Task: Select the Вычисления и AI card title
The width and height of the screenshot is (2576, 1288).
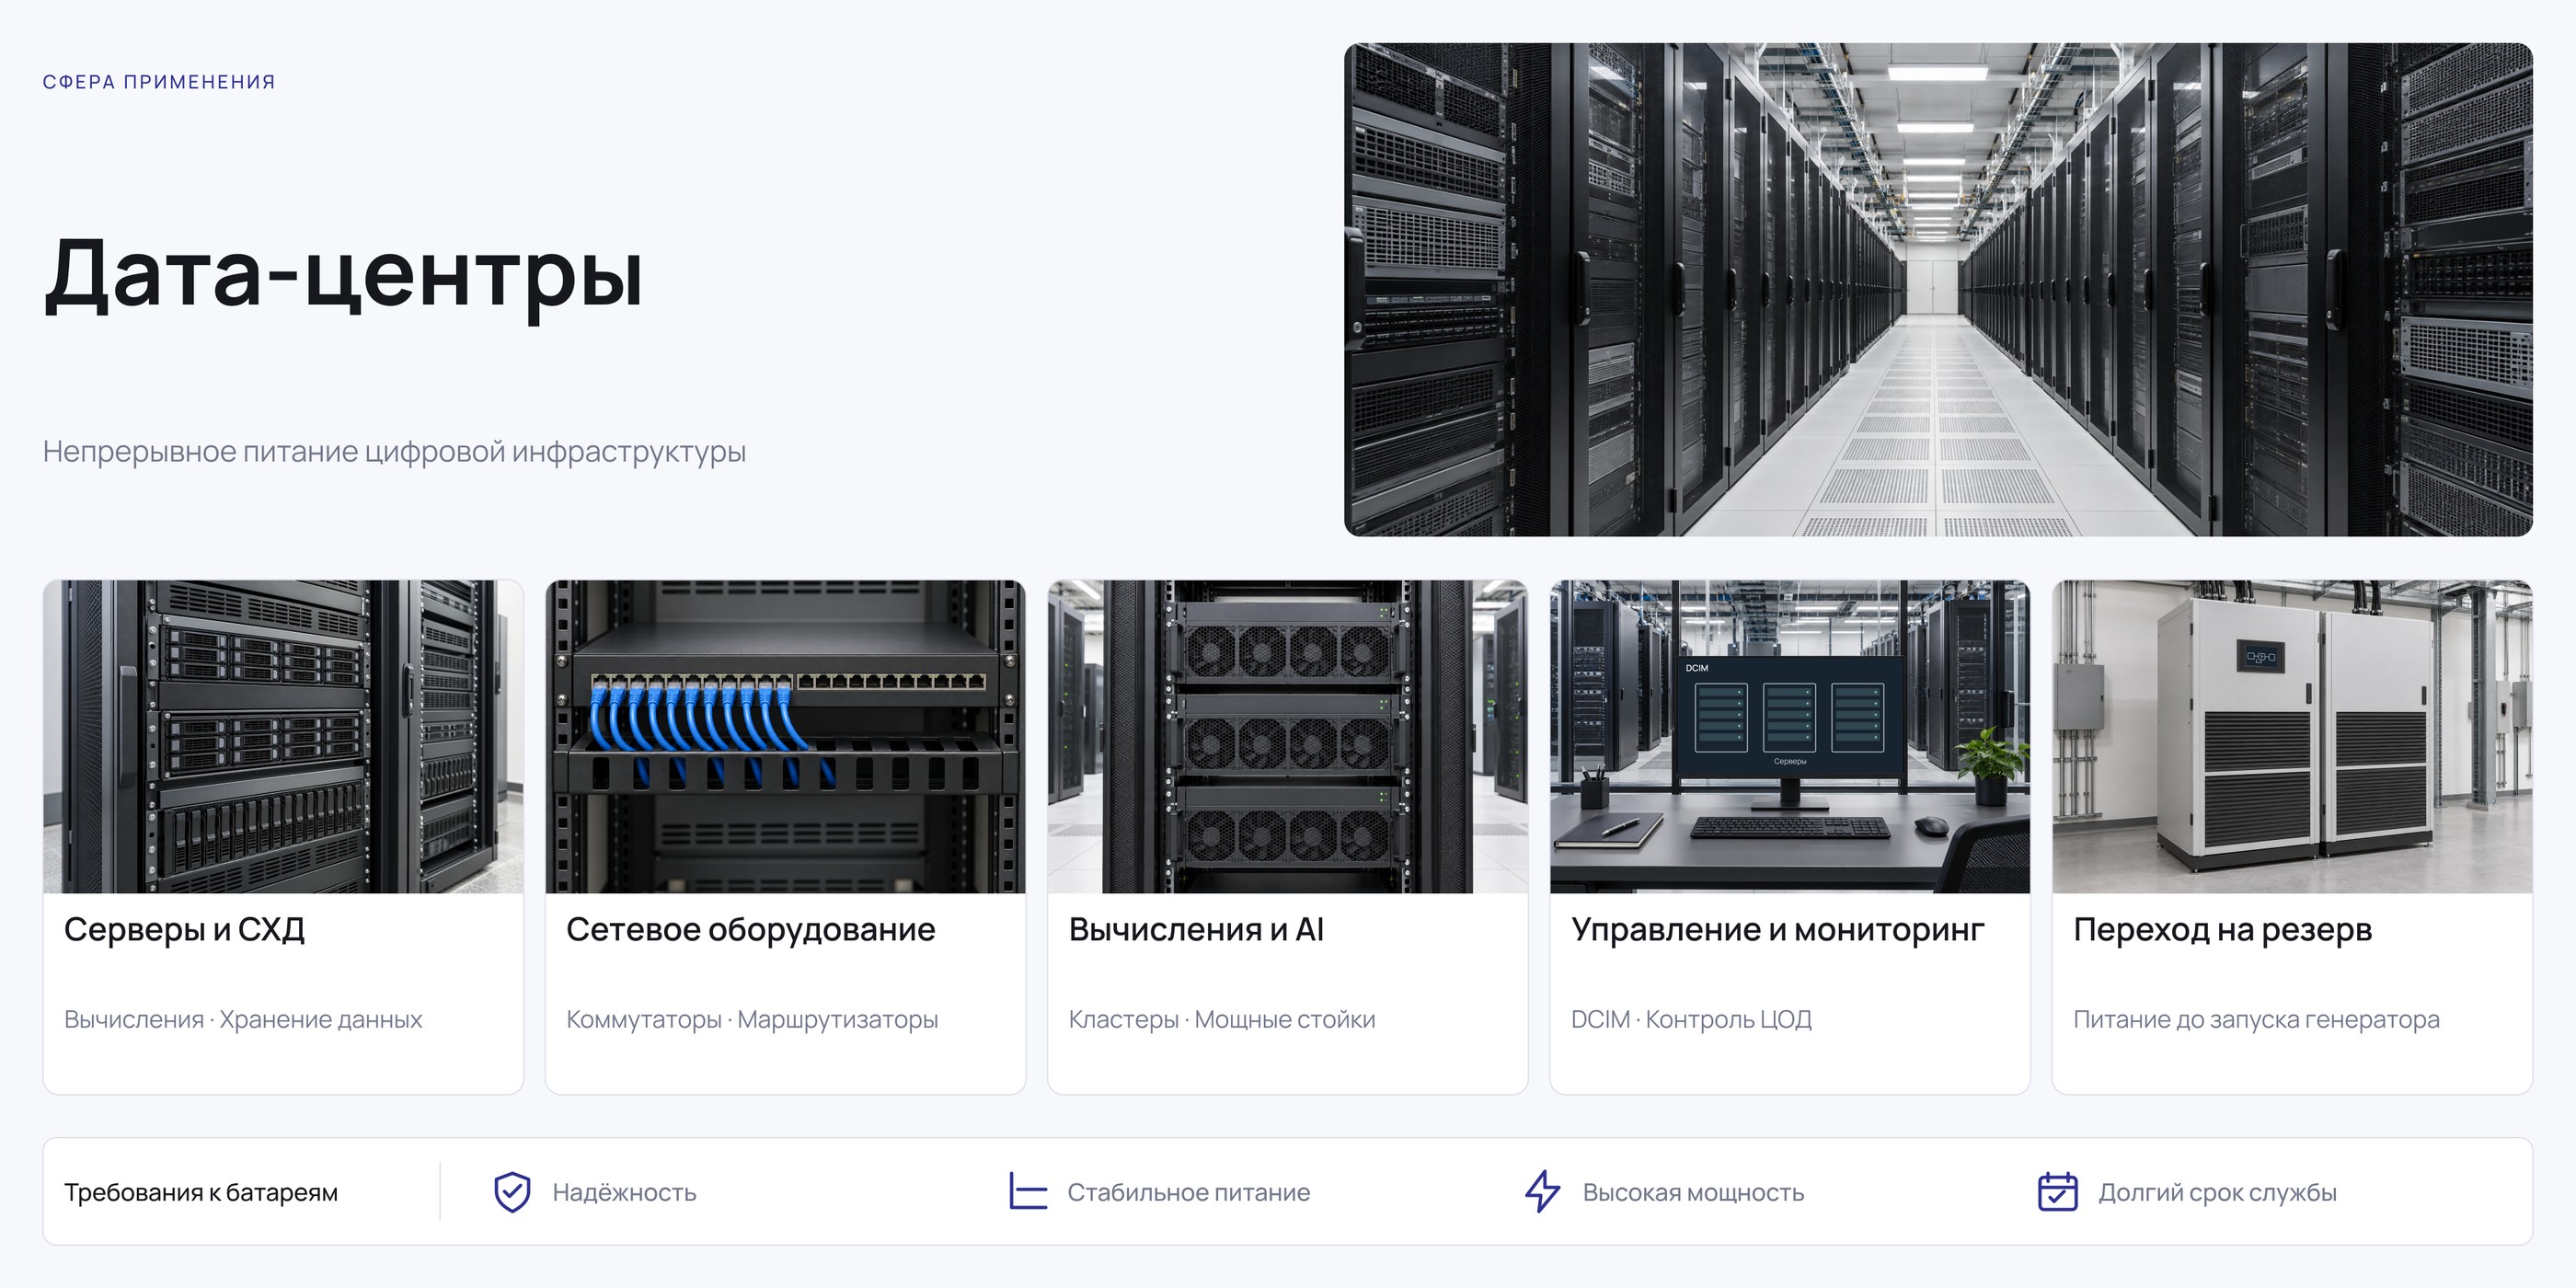Action: 1196,930
